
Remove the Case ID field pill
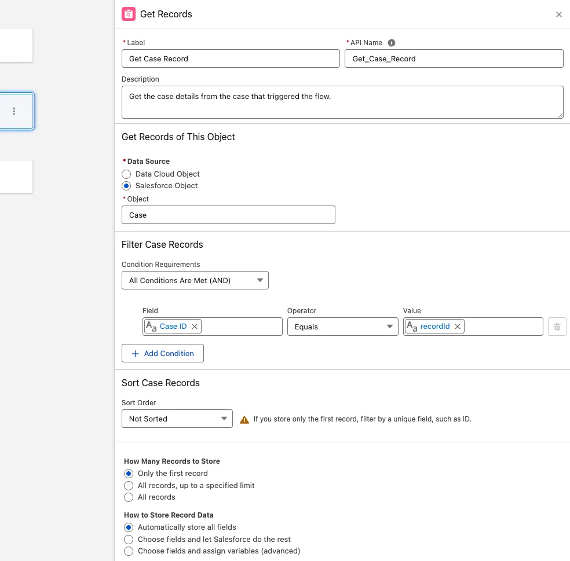pyautogui.click(x=195, y=327)
